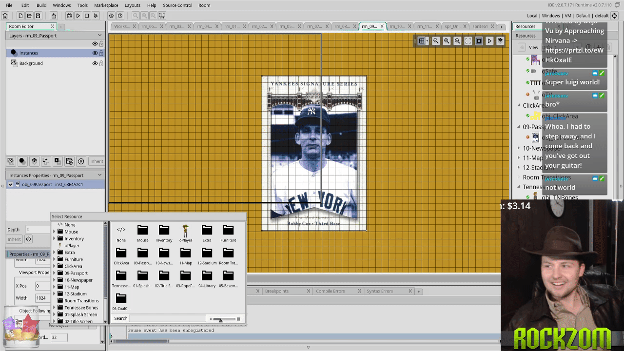Image resolution: width=624 pixels, height=351 pixels.
Task: Add a new workspace tab with plus
Action: [501, 27]
